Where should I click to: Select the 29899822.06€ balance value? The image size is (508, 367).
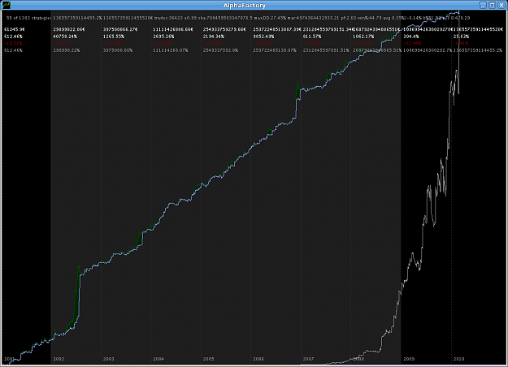pyautogui.click(x=69, y=29)
